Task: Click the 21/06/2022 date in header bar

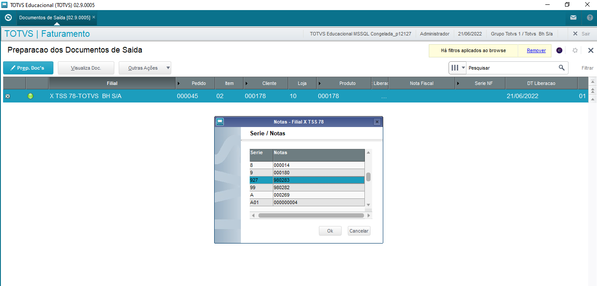Action: click(x=470, y=34)
